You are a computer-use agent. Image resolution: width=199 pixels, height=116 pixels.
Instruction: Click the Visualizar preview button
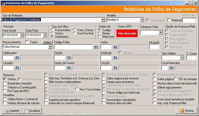pyautogui.click(x=32, y=111)
